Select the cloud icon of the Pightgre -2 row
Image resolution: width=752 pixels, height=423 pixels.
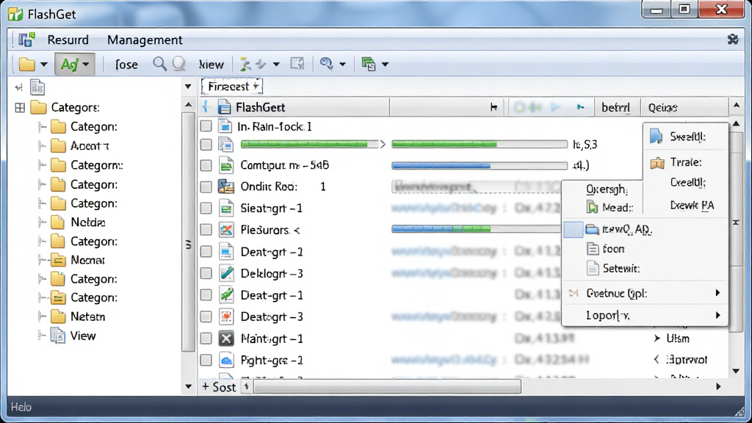coord(226,360)
